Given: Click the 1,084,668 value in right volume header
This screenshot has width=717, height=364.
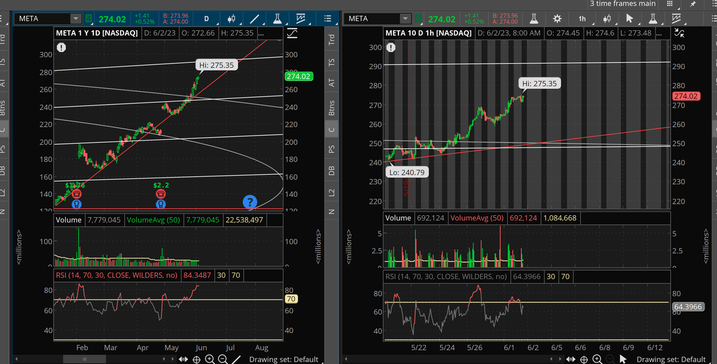Looking at the screenshot, I should pyautogui.click(x=559, y=218).
